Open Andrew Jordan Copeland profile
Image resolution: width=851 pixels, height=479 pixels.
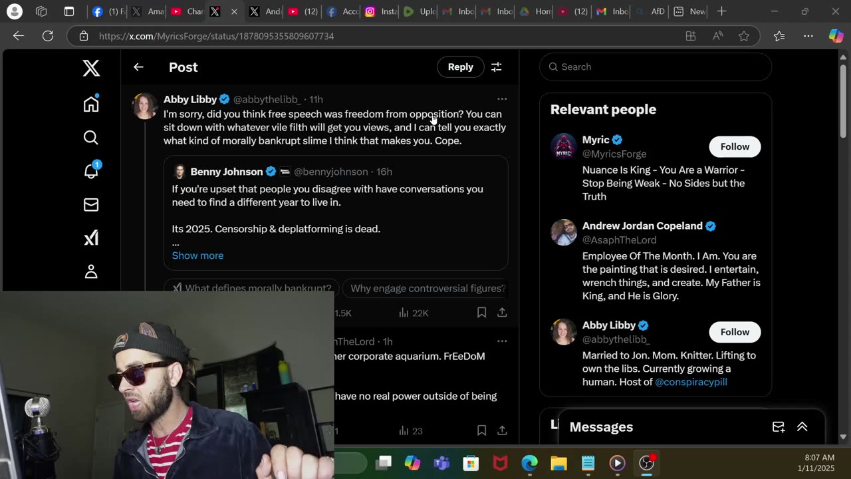pyautogui.click(x=642, y=226)
